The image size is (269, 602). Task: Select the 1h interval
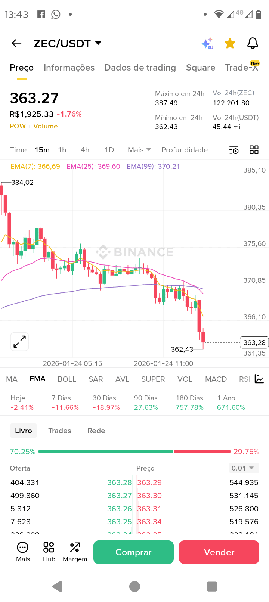pos(62,150)
